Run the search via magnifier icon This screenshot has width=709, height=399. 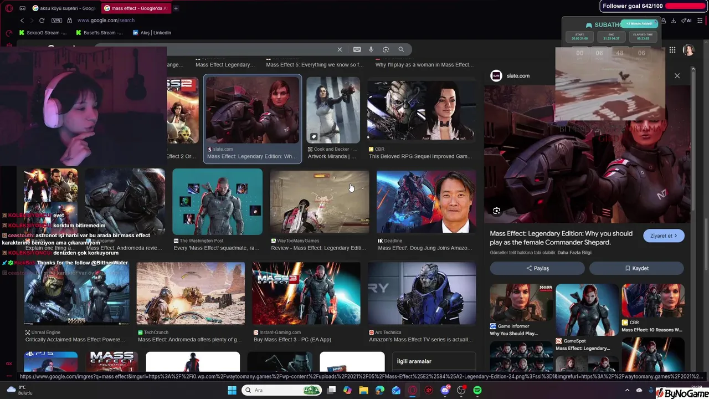pyautogui.click(x=401, y=49)
